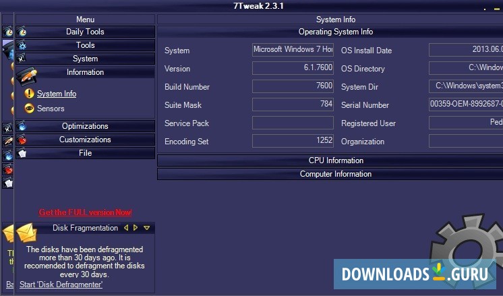Click the 'OS Install Date' label
The image size is (503, 296).
[366, 51]
